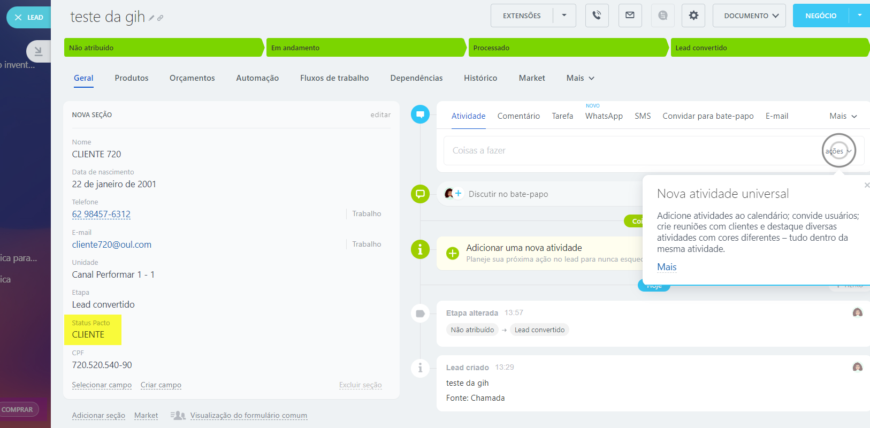Open the DOCUMENTO dropdown
The height and width of the screenshot is (428, 870).
pyautogui.click(x=749, y=16)
